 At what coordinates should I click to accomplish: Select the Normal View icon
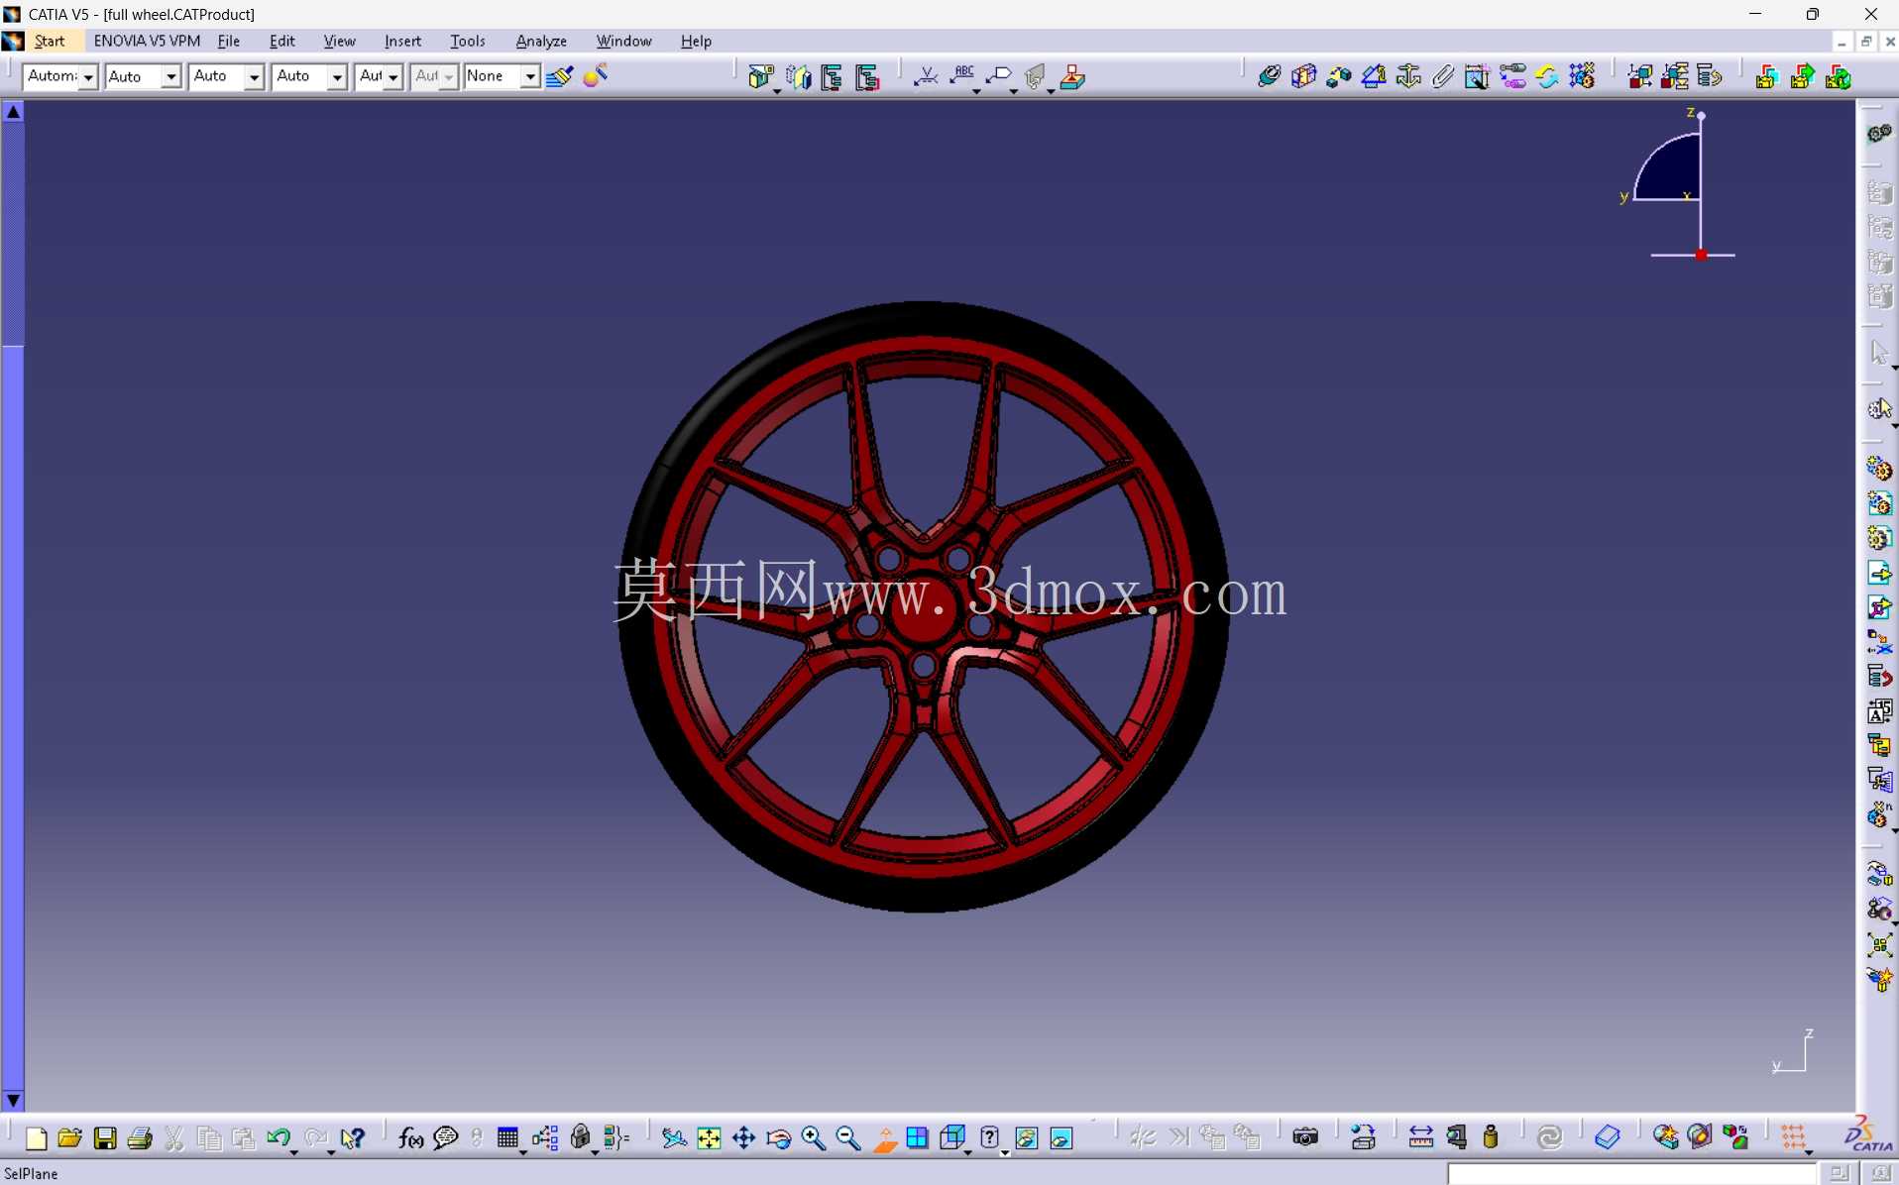(884, 1138)
